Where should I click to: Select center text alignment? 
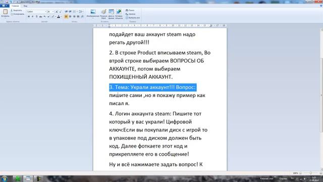point(70,17)
